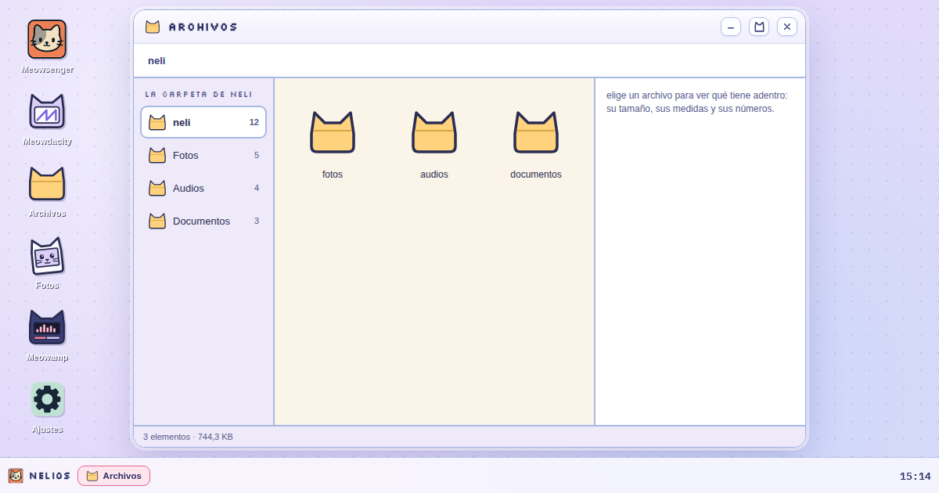This screenshot has width=939, height=493.
Task: Open the Archivos desktop shortcut
Action: click(x=47, y=190)
